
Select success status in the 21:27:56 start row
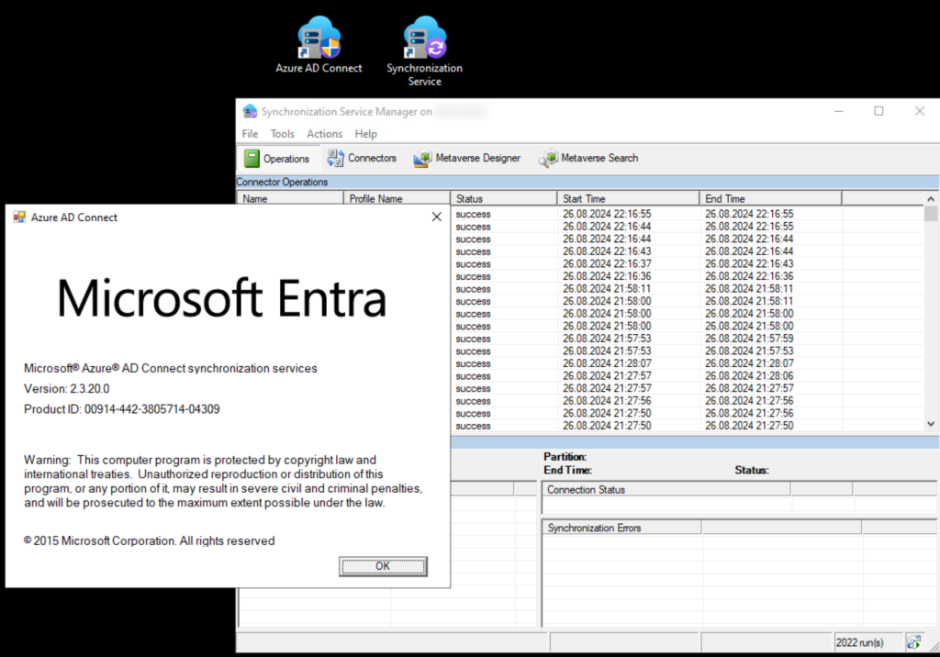pos(473,401)
